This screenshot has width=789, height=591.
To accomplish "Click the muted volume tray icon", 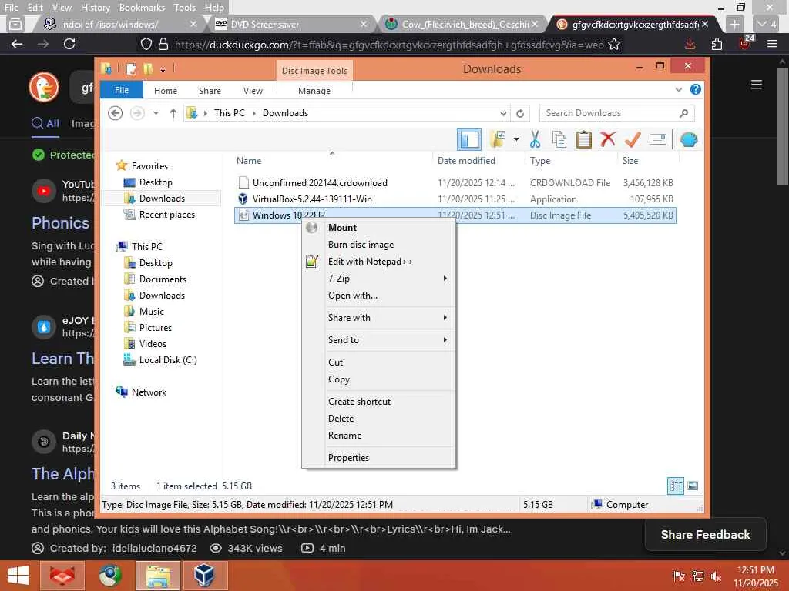I will coord(716,576).
